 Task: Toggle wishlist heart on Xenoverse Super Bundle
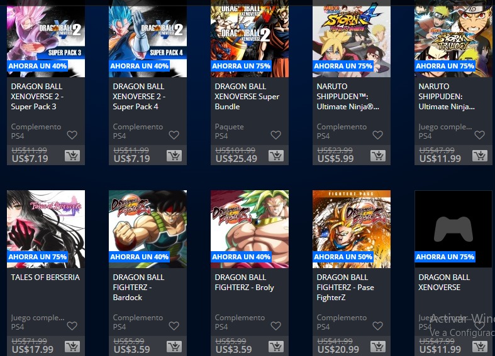pyautogui.click(x=276, y=135)
